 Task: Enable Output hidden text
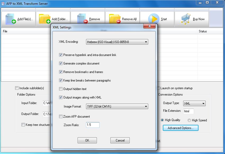(61, 89)
